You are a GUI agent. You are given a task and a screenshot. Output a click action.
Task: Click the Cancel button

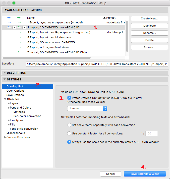pyautogui.click(x=111, y=174)
